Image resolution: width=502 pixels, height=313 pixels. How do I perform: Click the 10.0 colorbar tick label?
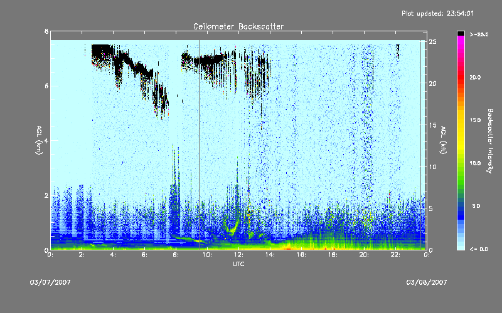475,163
